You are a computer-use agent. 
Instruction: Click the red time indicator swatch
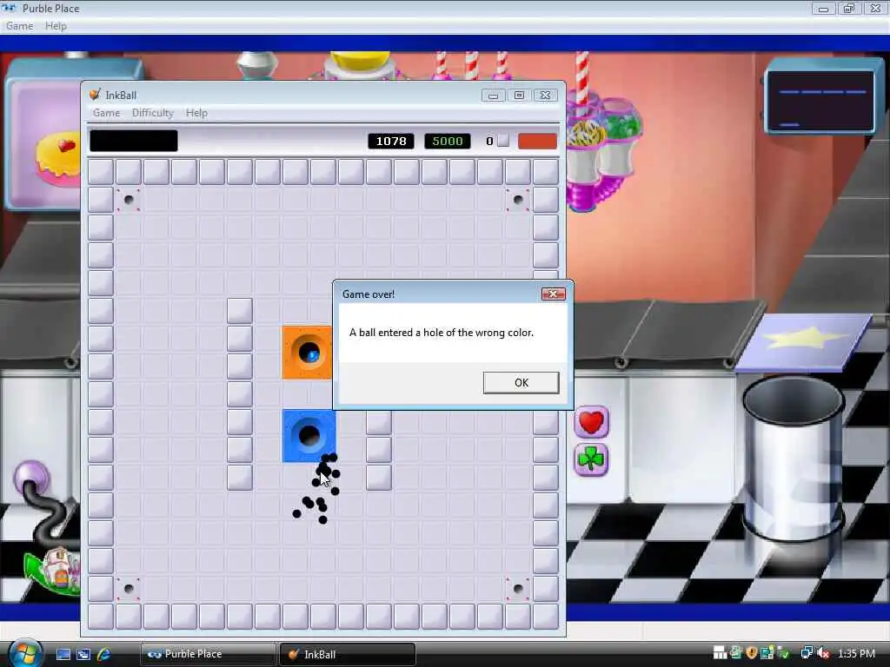[537, 142]
